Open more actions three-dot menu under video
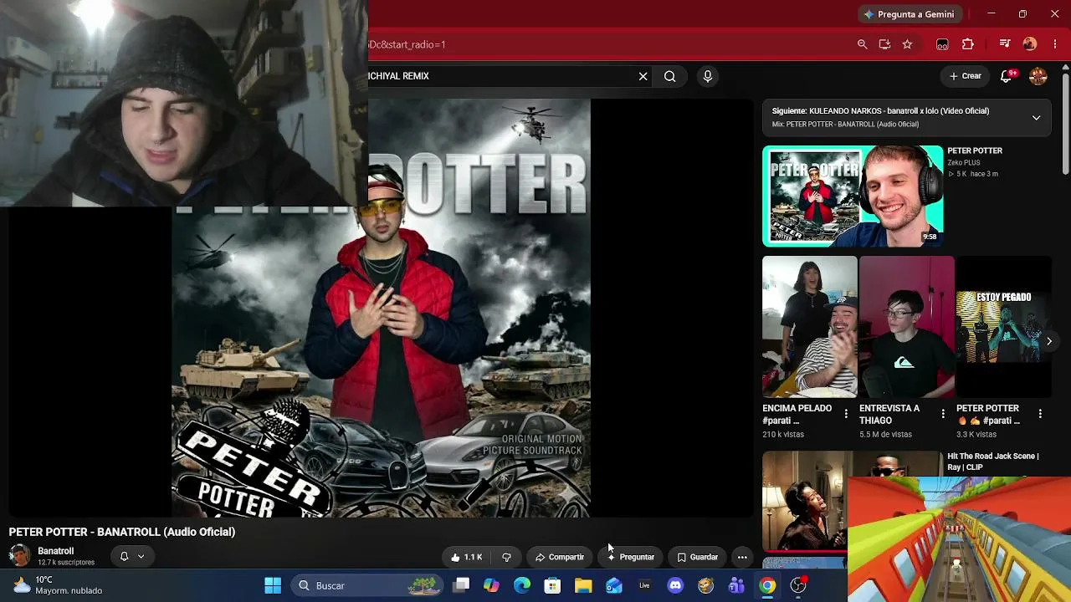 pos(742,558)
